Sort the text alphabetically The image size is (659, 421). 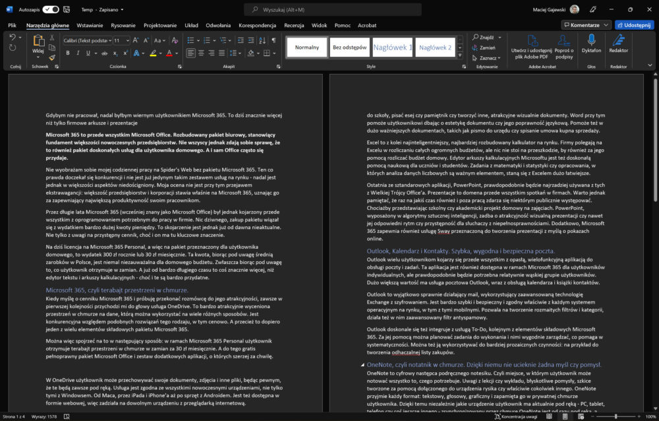[x=262, y=40]
